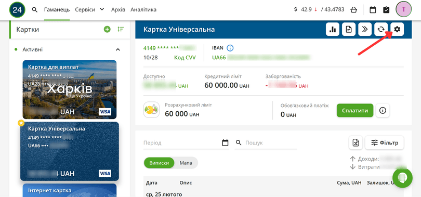Screen dimensions: 421x197
Task: Select the Картка Універсальна card thumbnail
Action: click(70, 151)
